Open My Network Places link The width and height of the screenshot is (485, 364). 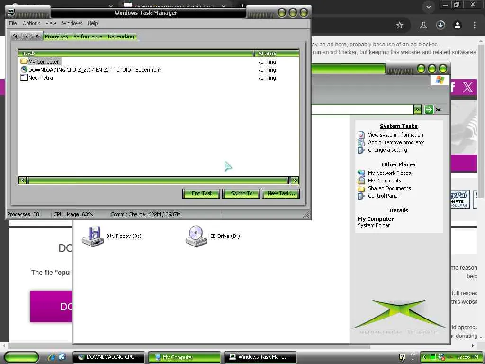coord(389,173)
